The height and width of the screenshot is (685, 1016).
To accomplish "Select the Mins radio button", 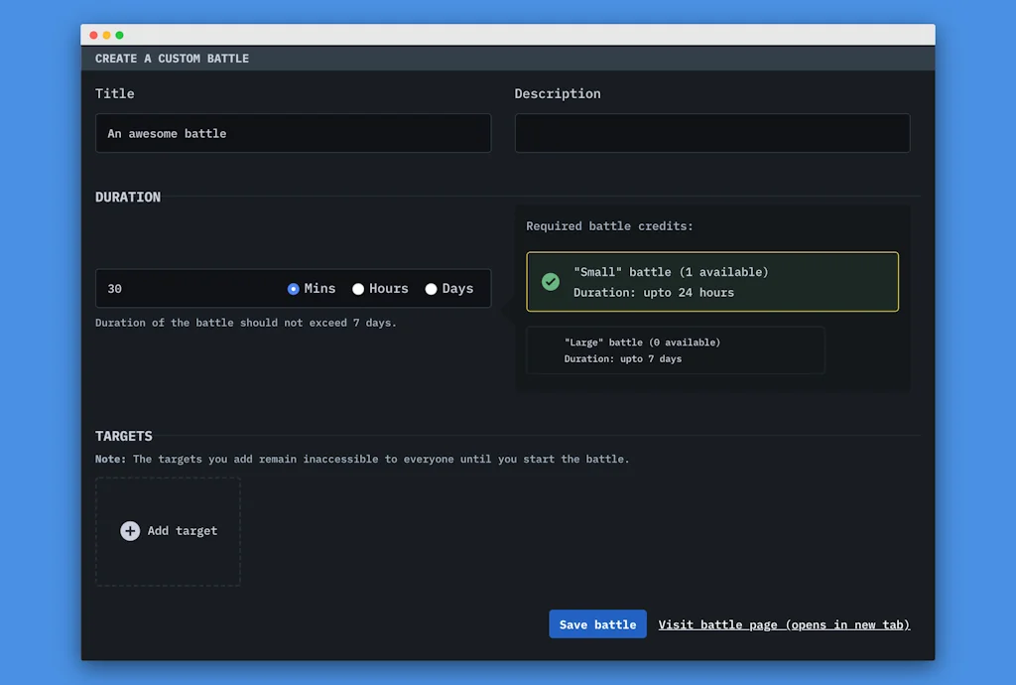I will click(293, 288).
